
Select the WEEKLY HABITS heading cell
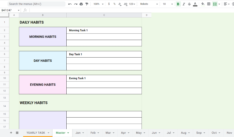43,103
